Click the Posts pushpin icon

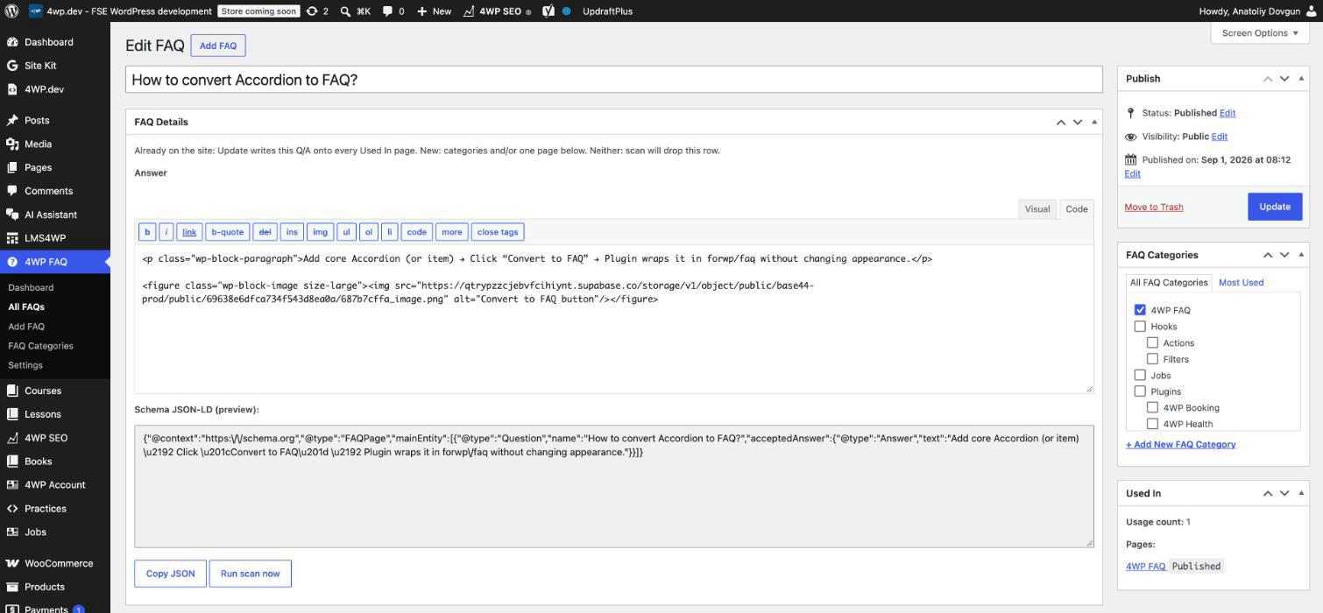[12, 121]
